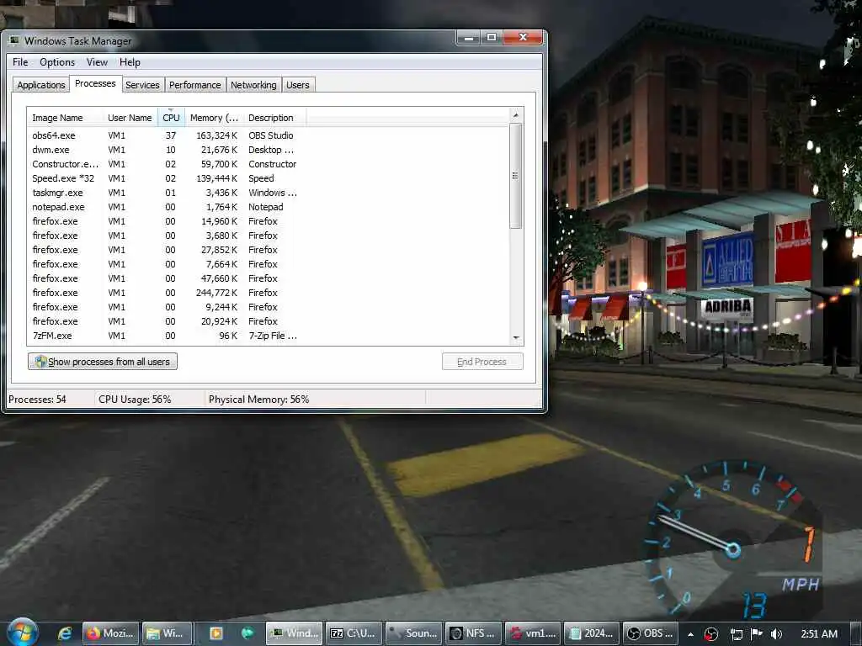Click the Show desktop strip
The image size is (862, 646).
[x=856, y=634]
